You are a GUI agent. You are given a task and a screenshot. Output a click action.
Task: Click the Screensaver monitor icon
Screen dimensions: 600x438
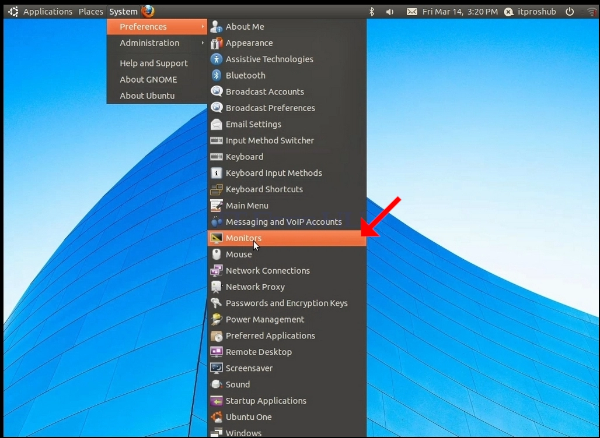(x=216, y=368)
